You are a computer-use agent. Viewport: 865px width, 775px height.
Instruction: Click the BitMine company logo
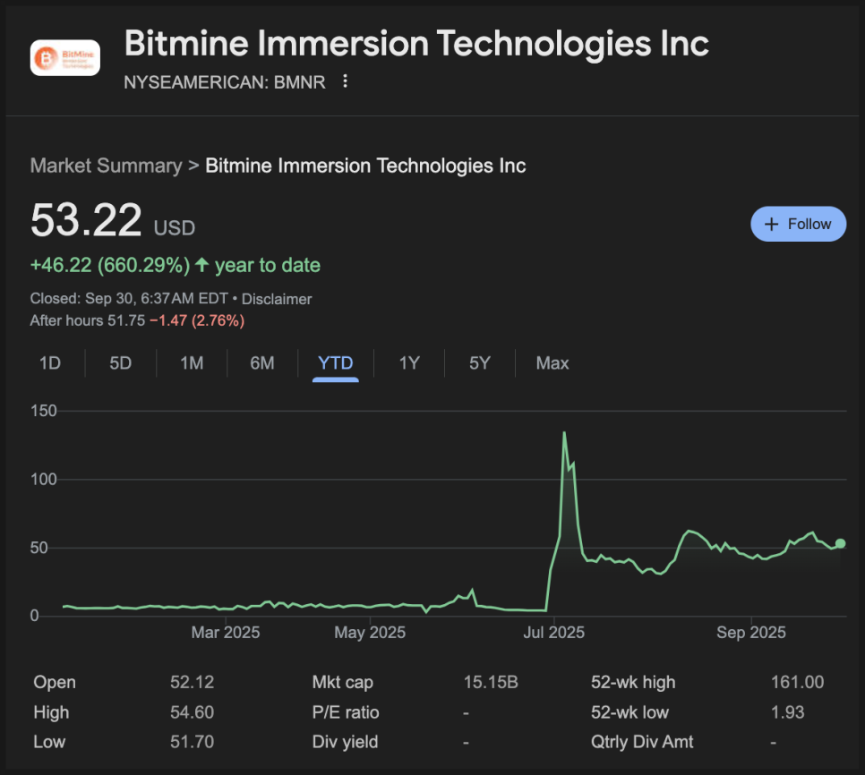tap(65, 58)
